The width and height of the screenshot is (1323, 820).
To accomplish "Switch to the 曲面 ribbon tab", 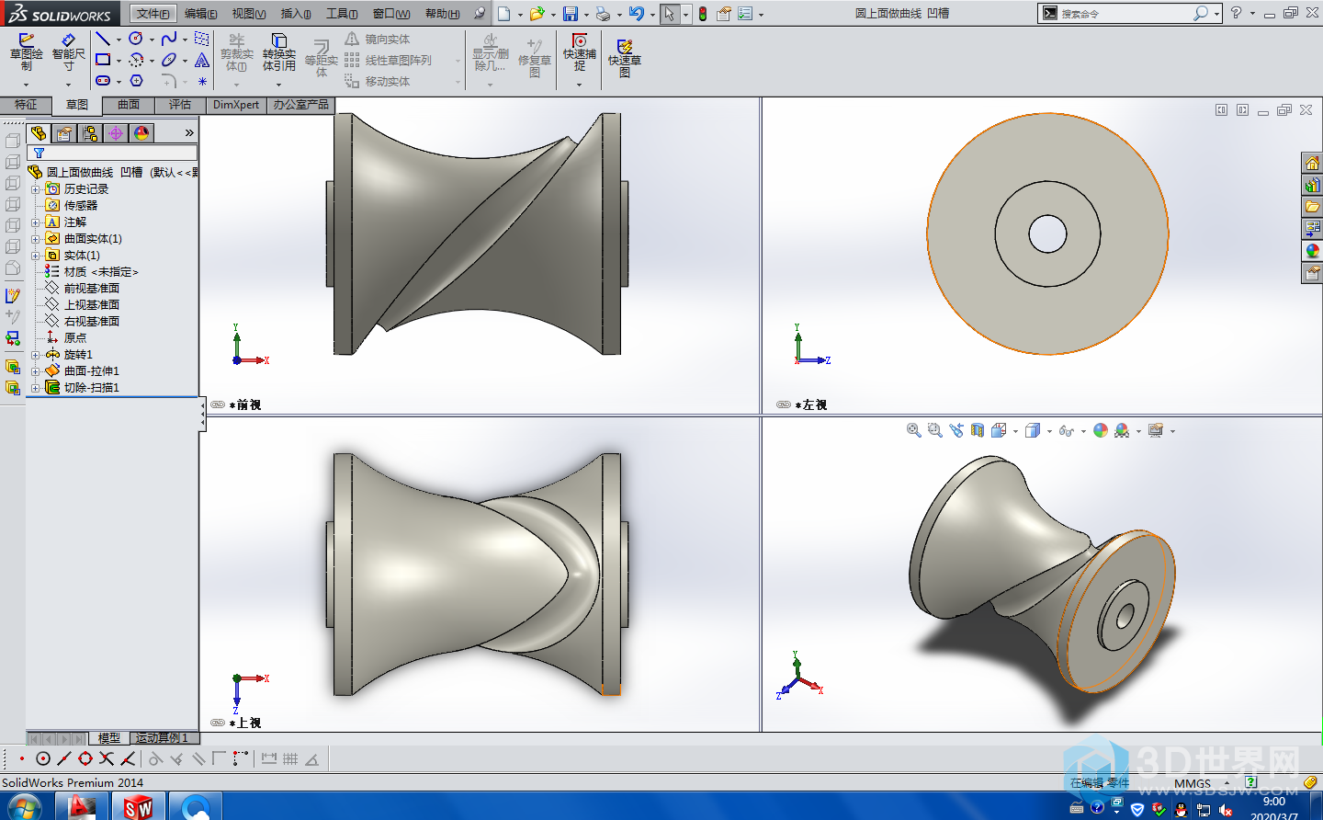I will [129, 105].
